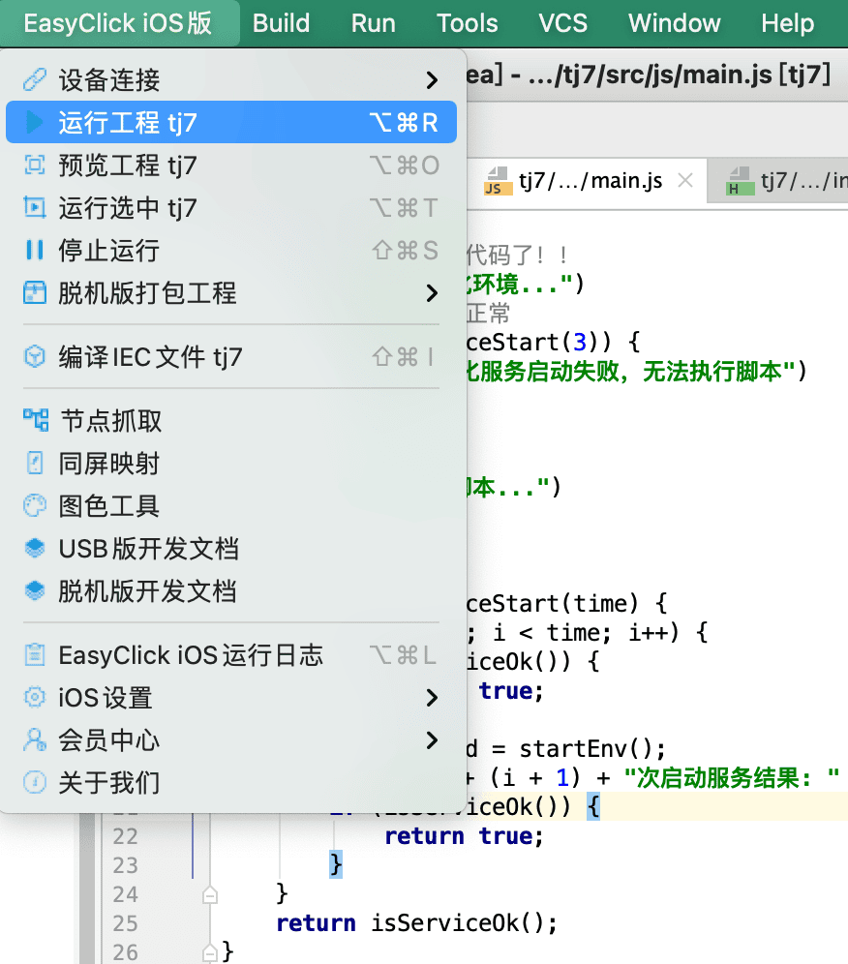Open the VCS menu
Screen dimensions: 848x964
pos(562,23)
